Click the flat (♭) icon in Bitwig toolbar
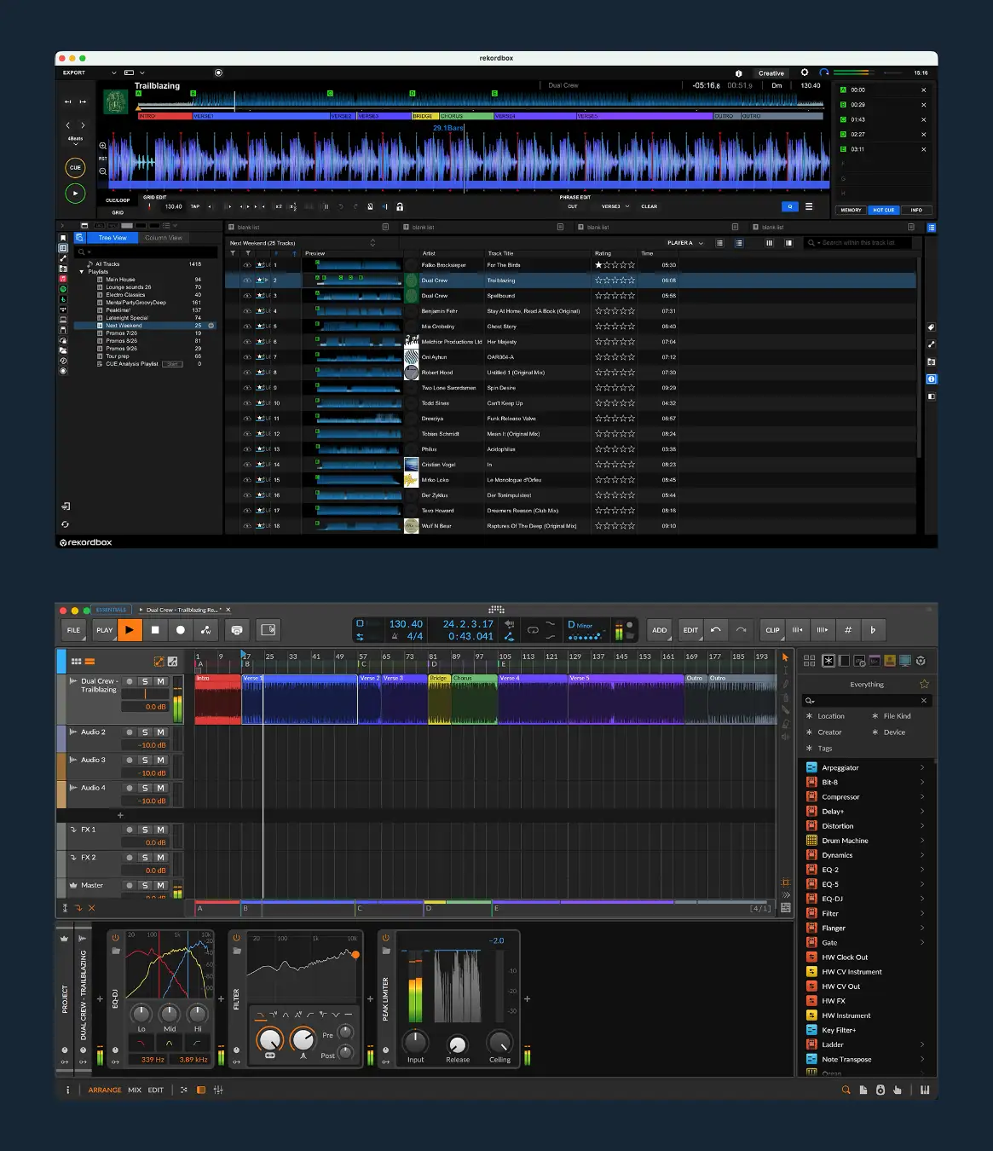The width and height of the screenshot is (993, 1151). (873, 630)
